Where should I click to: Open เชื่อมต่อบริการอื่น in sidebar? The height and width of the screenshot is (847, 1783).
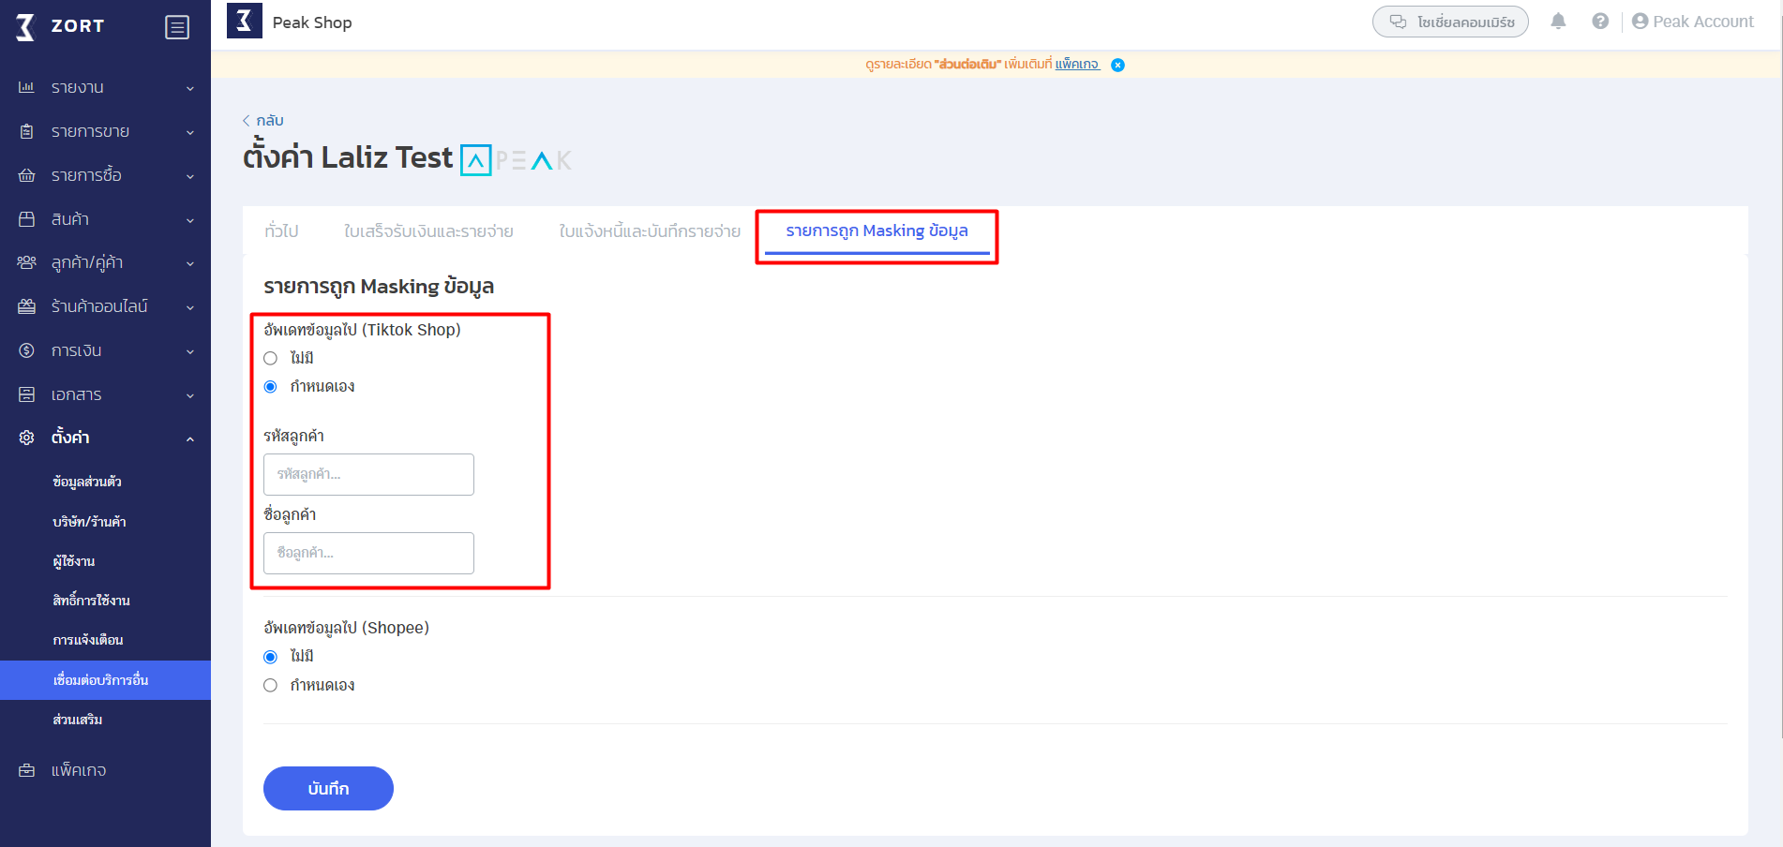[105, 680]
